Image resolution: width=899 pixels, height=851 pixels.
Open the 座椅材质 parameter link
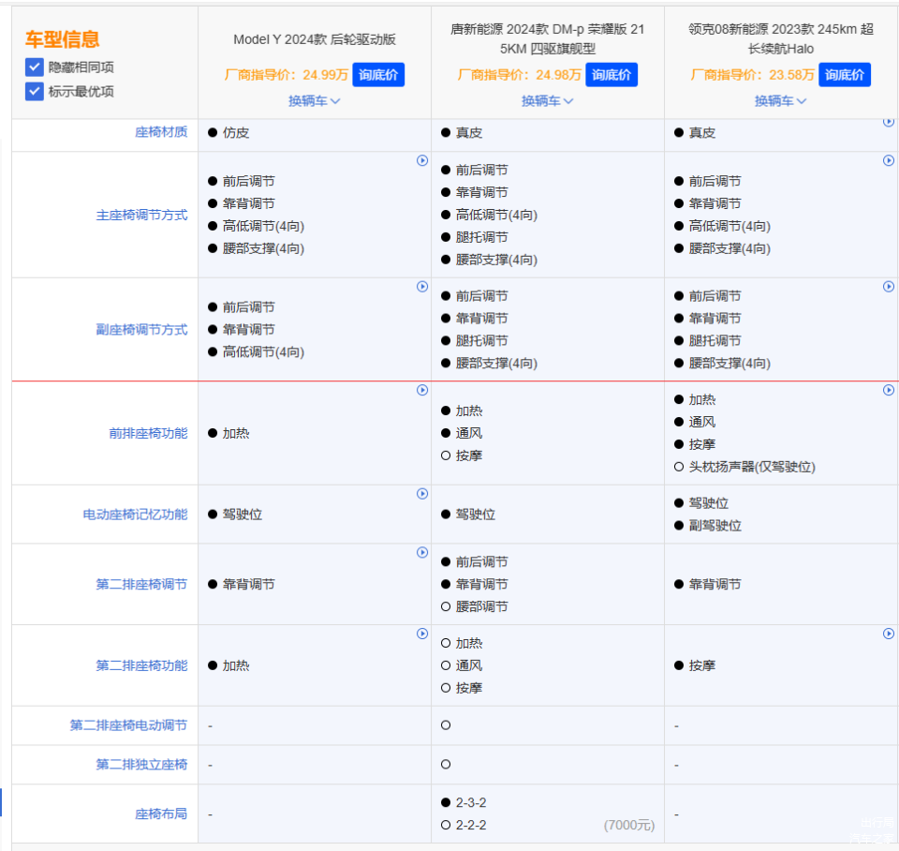tap(161, 133)
